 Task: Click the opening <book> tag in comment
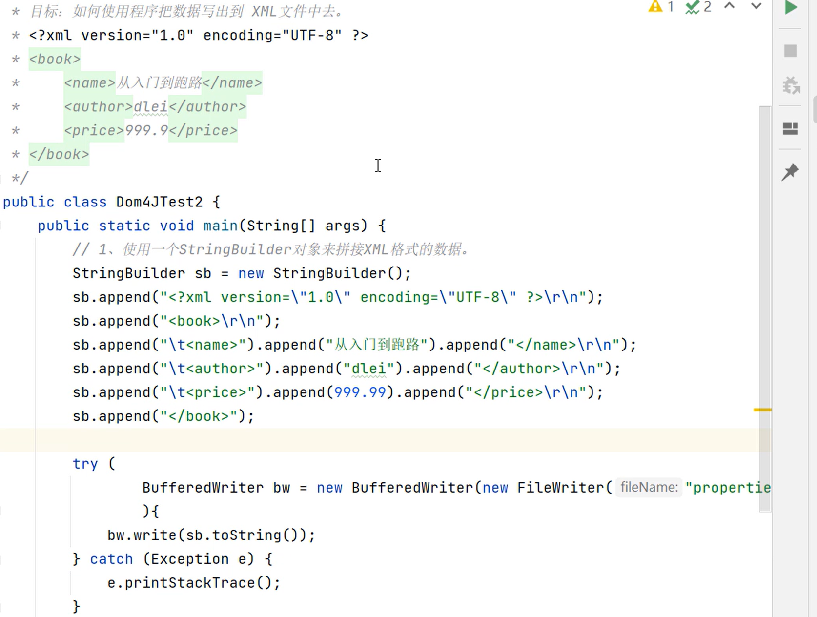pyautogui.click(x=55, y=60)
